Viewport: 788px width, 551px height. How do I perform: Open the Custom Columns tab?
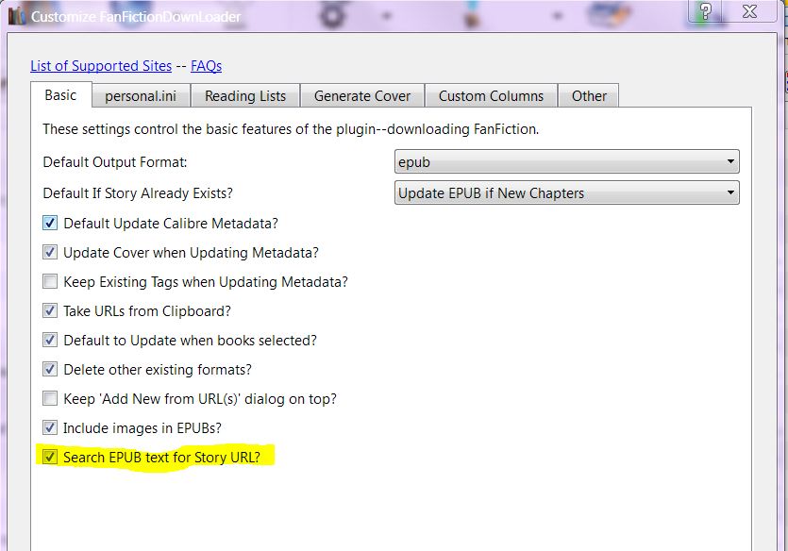click(x=491, y=96)
